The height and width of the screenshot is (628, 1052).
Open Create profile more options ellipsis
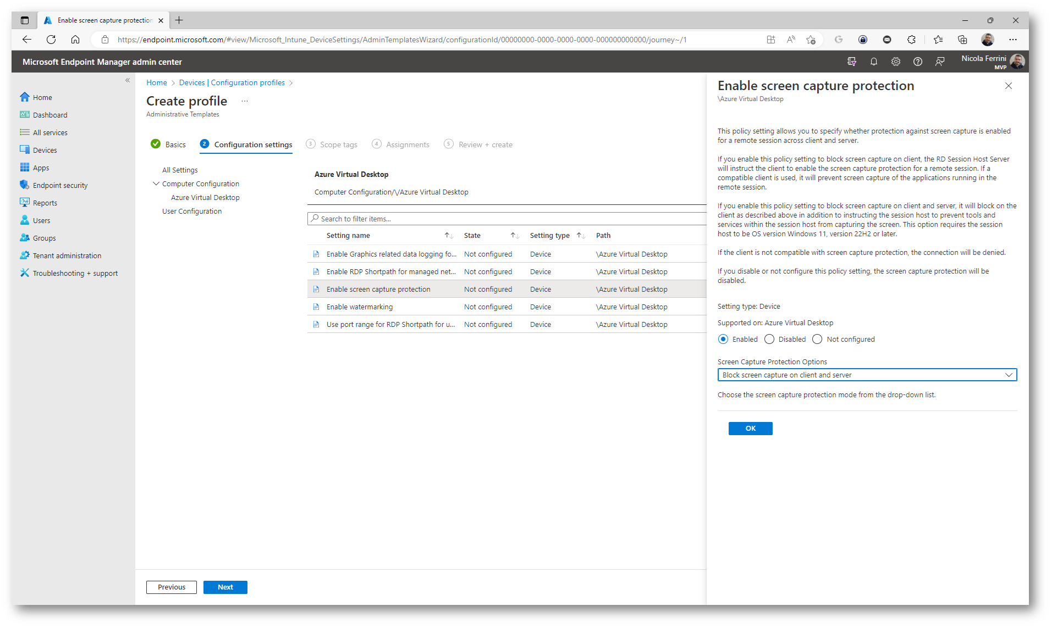[245, 101]
